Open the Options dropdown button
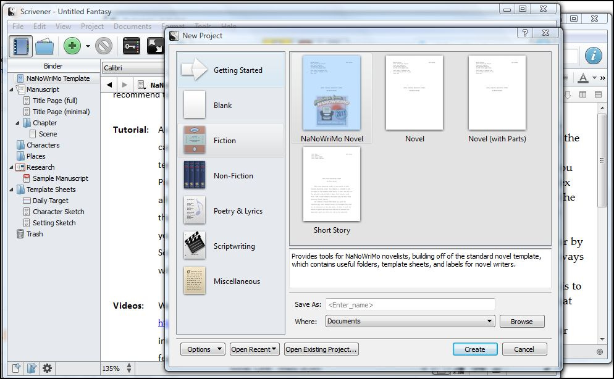 pyautogui.click(x=203, y=349)
